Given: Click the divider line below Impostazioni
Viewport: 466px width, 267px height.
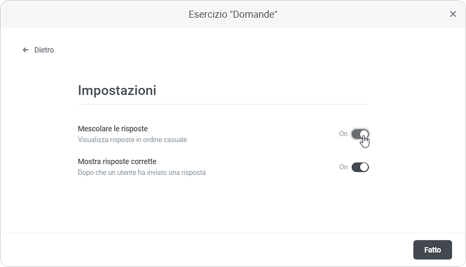Looking at the screenshot, I should [x=223, y=104].
